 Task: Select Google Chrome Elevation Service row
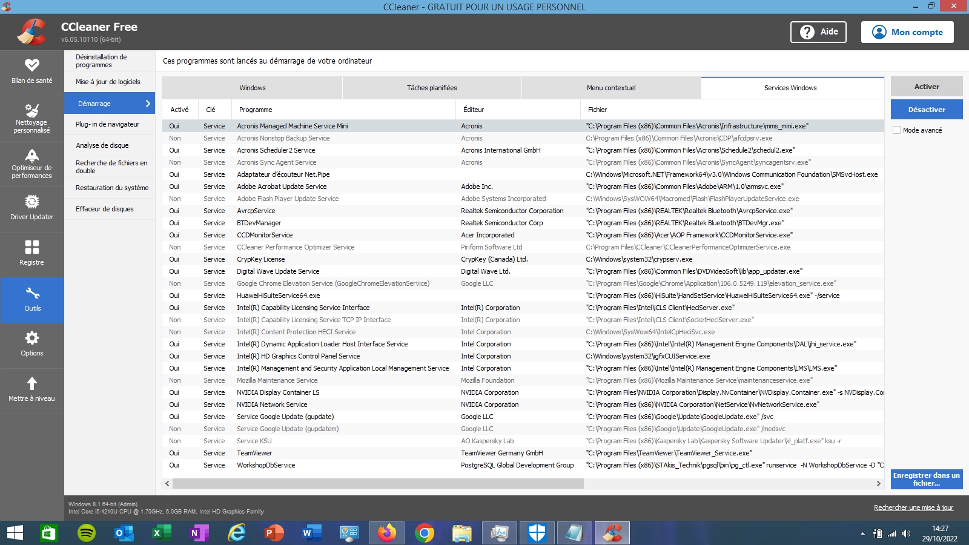click(x=523, y=283)
